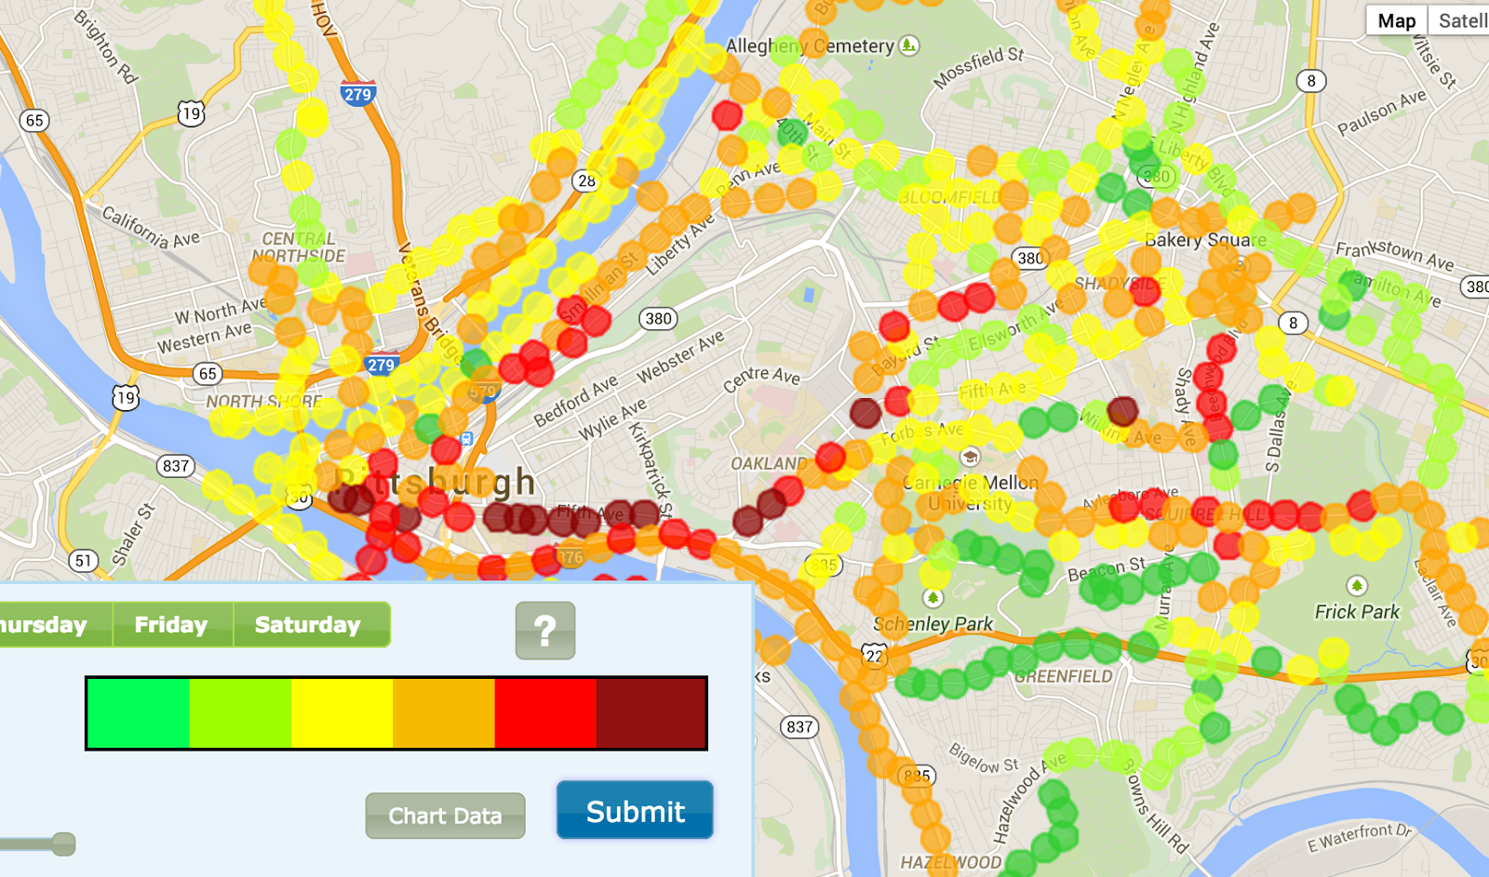Select the tree icon in Frick Park
This screenshot has width=1489, height=877.
coord(1357,584)
